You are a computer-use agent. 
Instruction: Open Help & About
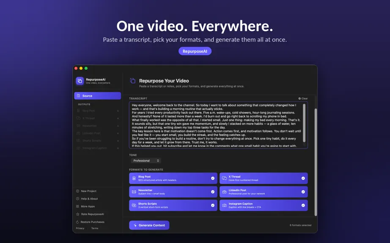click(87, 199)
